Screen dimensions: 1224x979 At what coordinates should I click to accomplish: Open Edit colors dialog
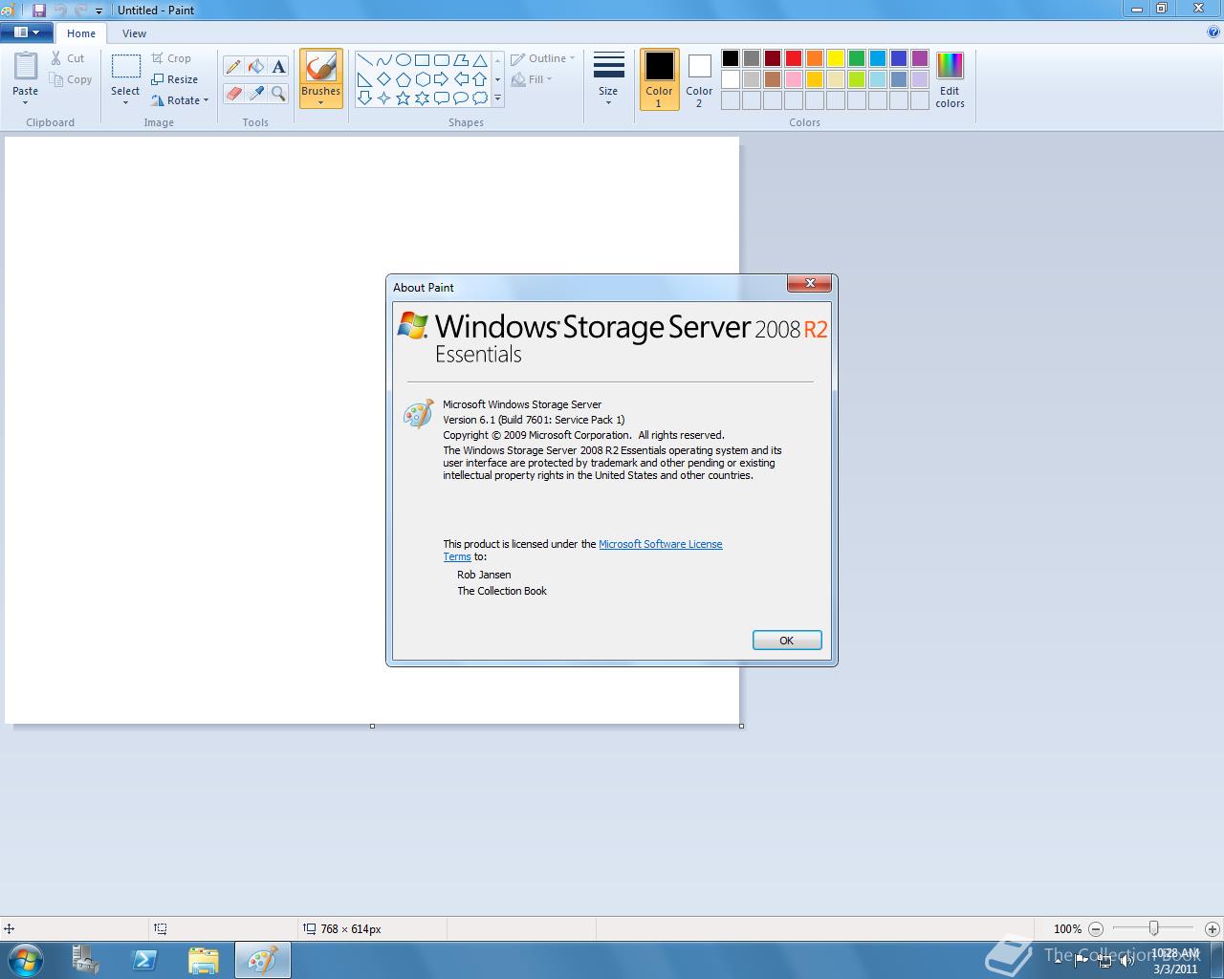click(950, 79)
